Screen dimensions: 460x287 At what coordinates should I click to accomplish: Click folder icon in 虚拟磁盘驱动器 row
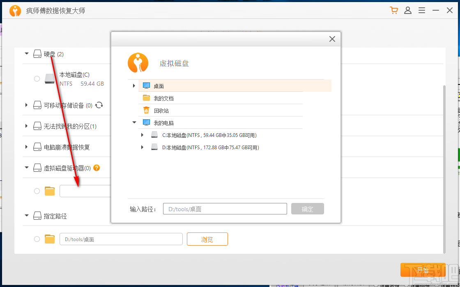(x=50, y=191)
